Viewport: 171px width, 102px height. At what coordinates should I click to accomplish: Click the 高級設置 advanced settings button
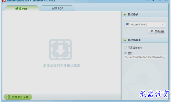157,31
